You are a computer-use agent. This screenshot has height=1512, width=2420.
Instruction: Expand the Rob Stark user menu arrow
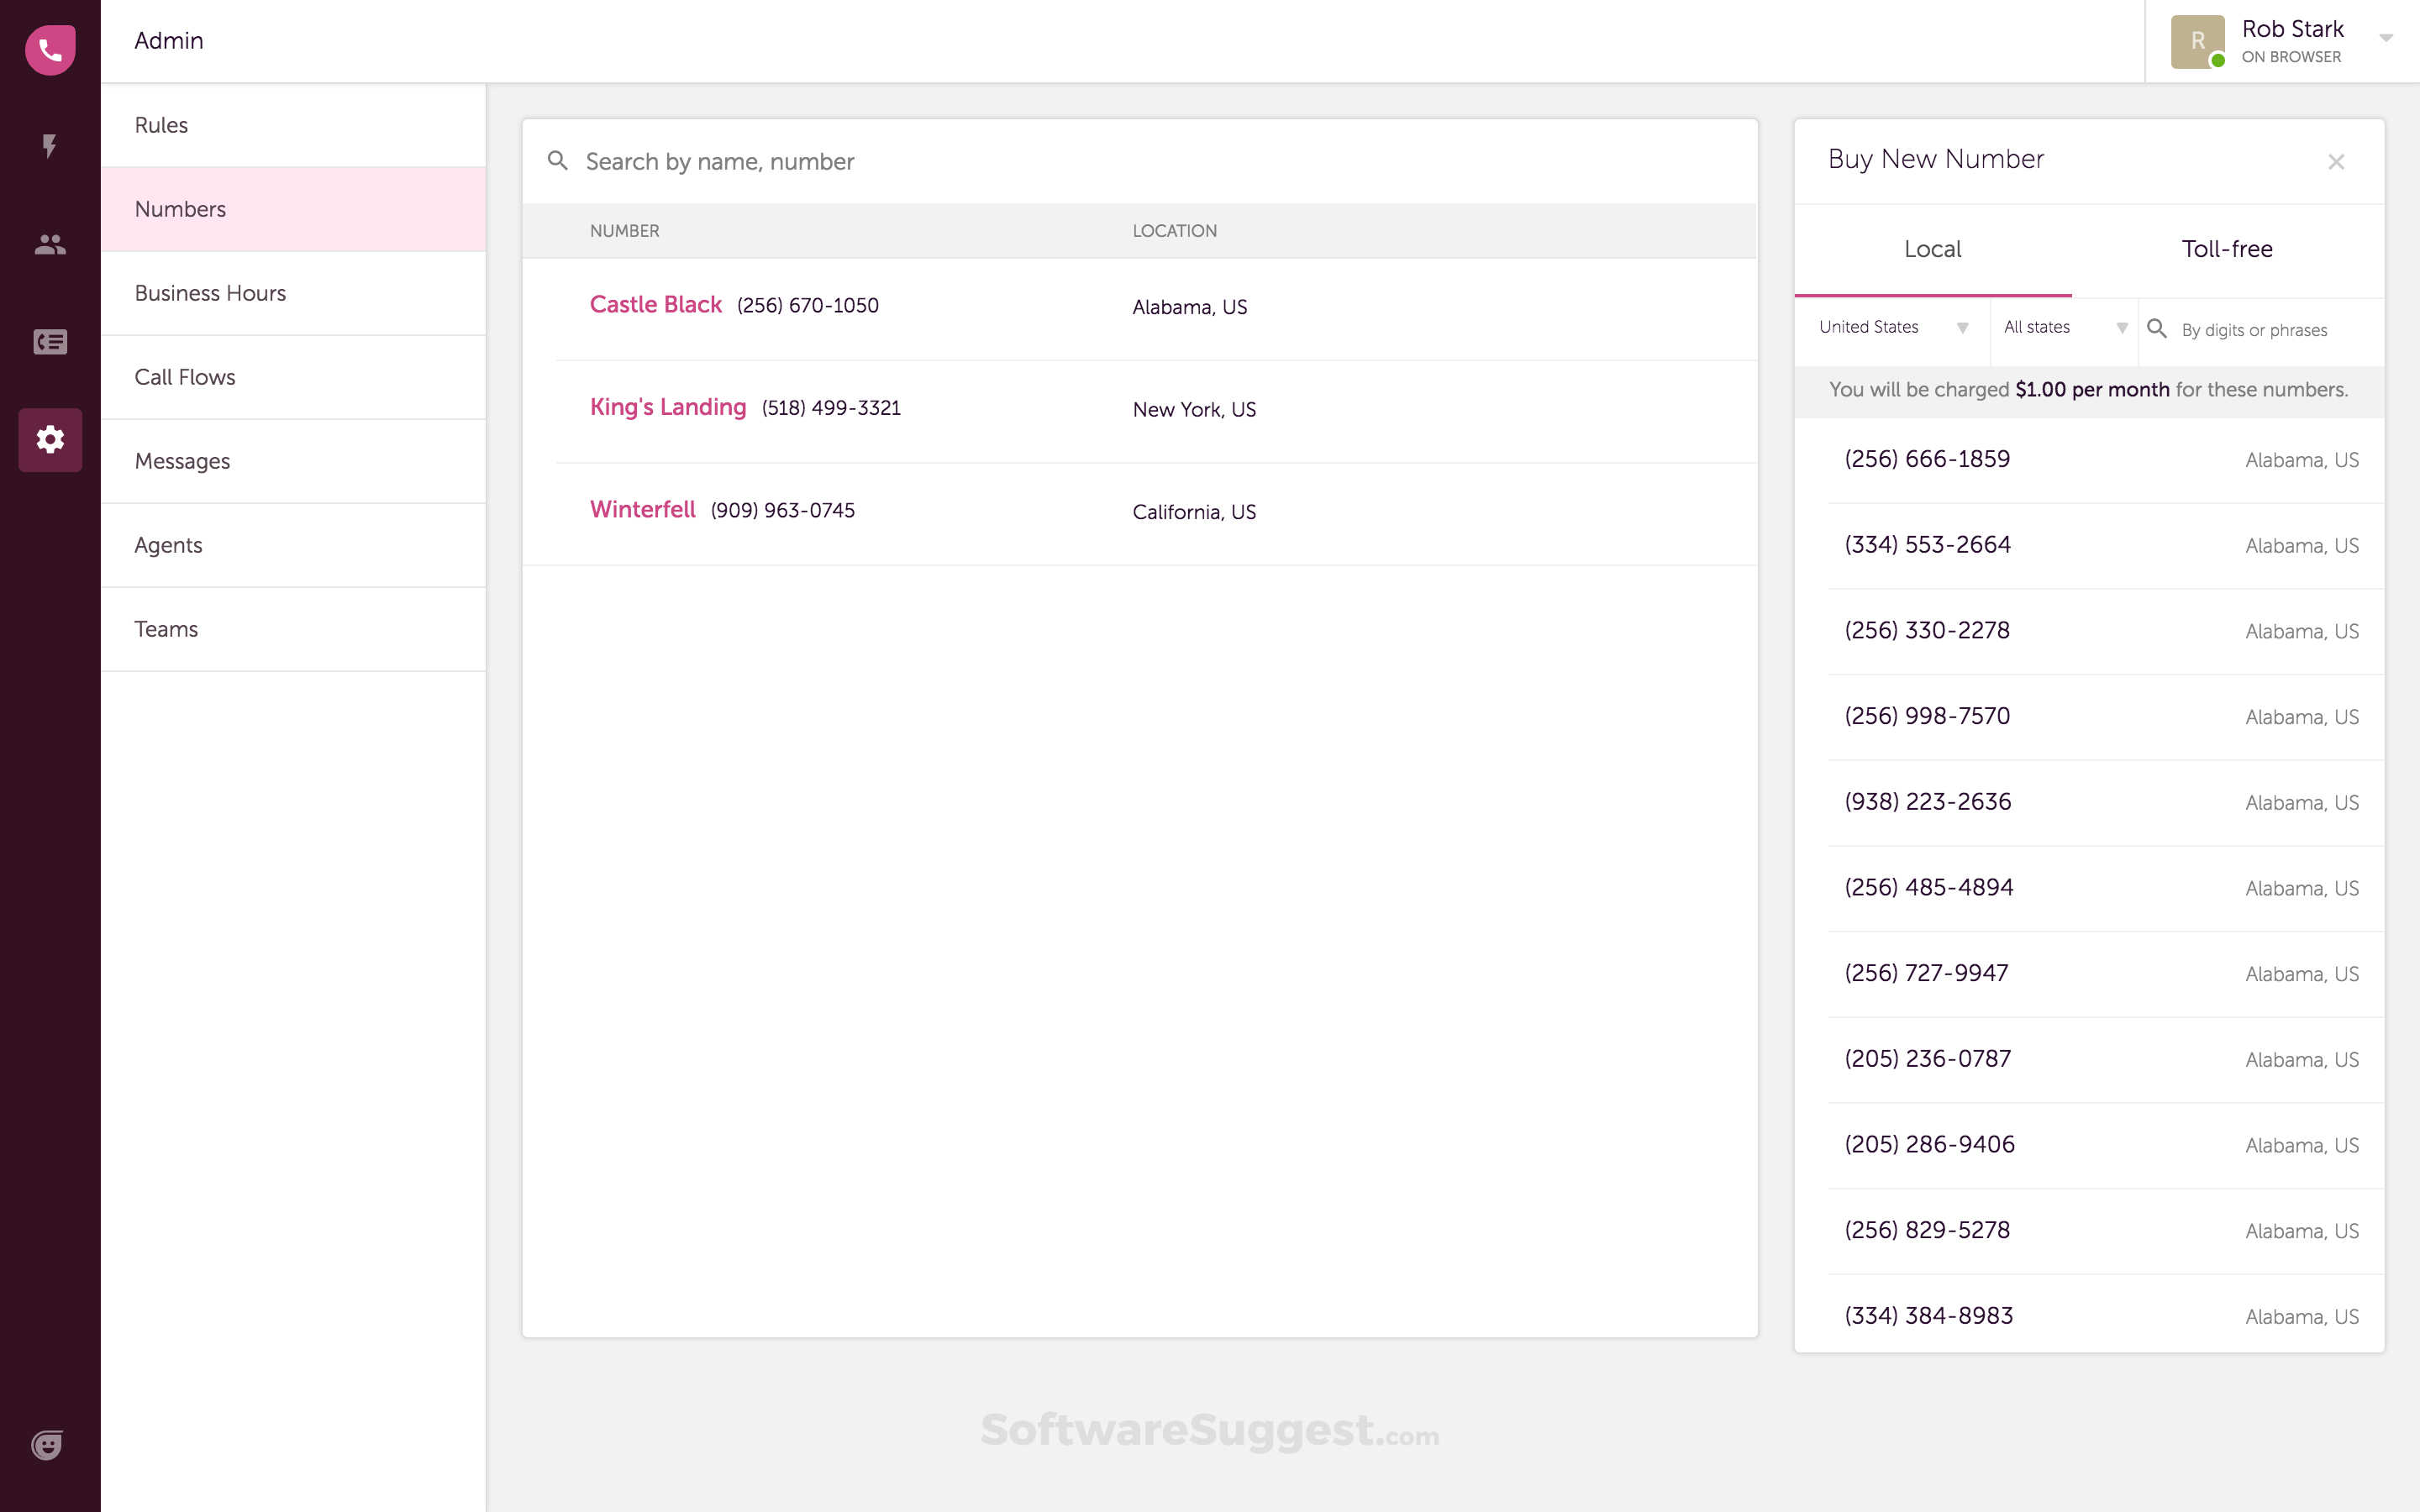click(2385, 38)
